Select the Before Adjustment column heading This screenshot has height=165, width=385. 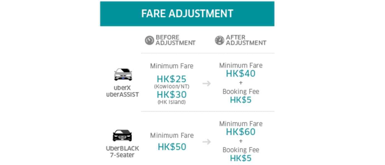175,40
